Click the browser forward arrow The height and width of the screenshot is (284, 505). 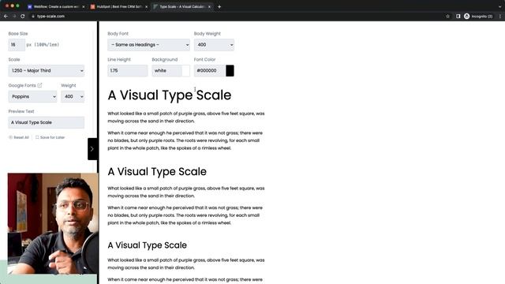point(14,16)
